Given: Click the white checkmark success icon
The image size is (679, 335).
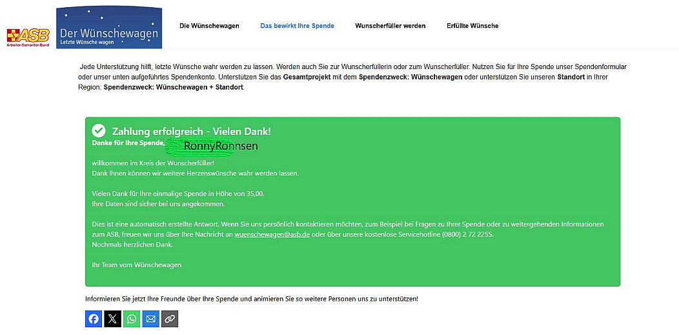Looking at the screenshot, I should click(x=99, y=131).
